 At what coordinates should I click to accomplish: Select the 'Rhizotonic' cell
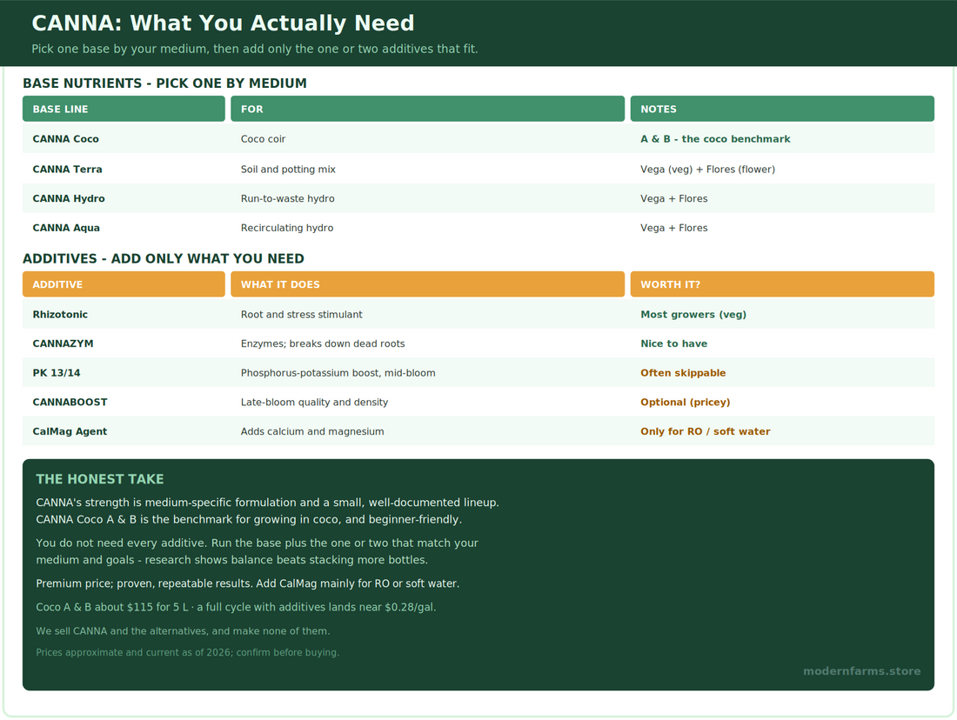pyautogui.click(x=60, y=314)
